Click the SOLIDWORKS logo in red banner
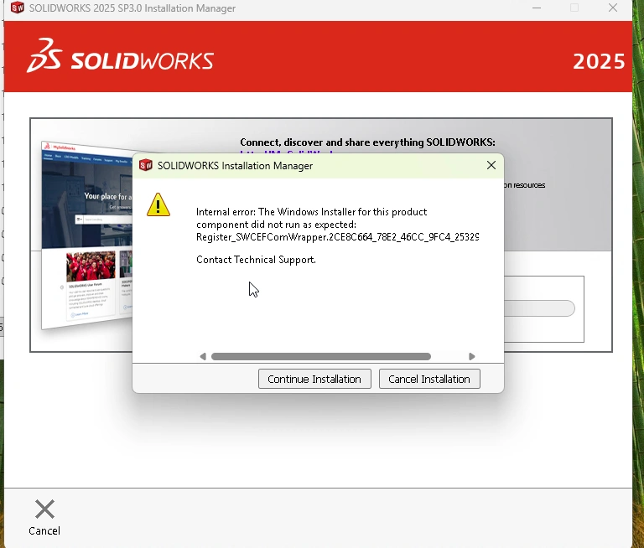Screen dimensions: 644x548 click(120, 56)
